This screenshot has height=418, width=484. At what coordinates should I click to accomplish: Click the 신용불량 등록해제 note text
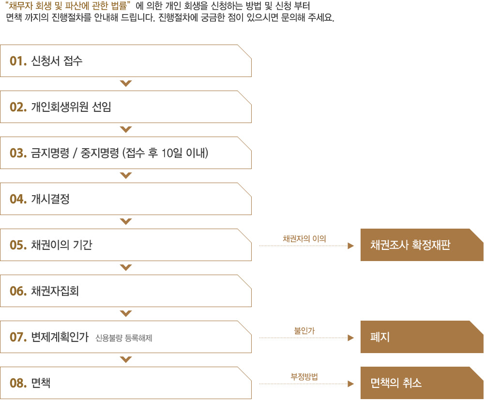pyautogui.click(x=124, y=338)
